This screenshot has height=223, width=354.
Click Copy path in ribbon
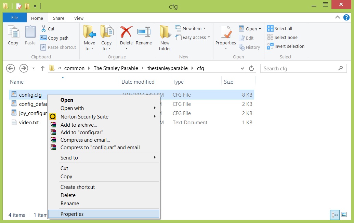(54, 38)
